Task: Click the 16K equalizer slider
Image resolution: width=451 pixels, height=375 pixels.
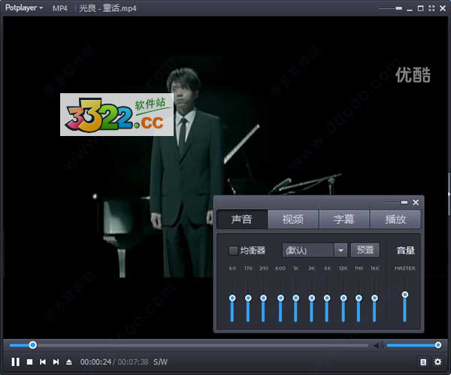Action: click(374, 298)
